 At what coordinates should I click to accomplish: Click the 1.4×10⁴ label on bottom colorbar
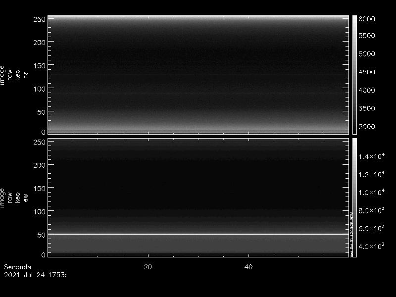point(370,157)
